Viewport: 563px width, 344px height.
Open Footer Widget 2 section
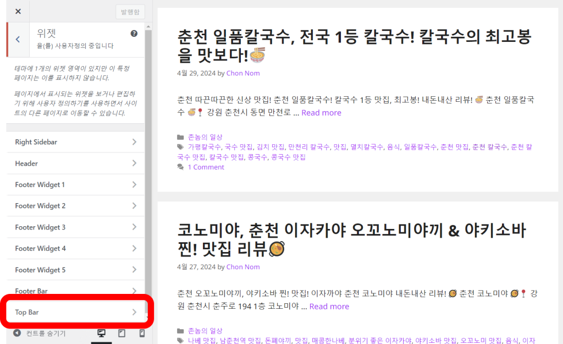[x=75, y=206]
